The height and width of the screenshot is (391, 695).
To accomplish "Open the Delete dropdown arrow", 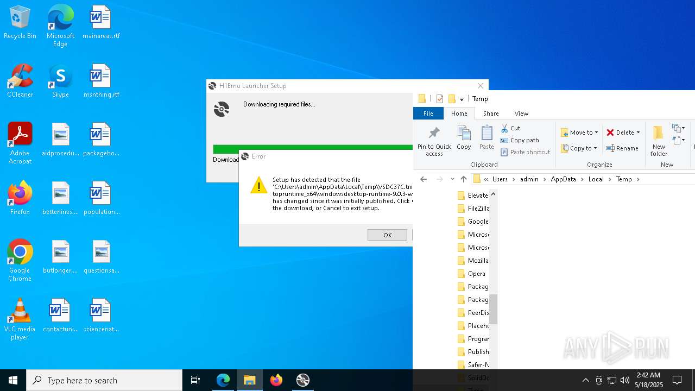I will tap(638, 133).
